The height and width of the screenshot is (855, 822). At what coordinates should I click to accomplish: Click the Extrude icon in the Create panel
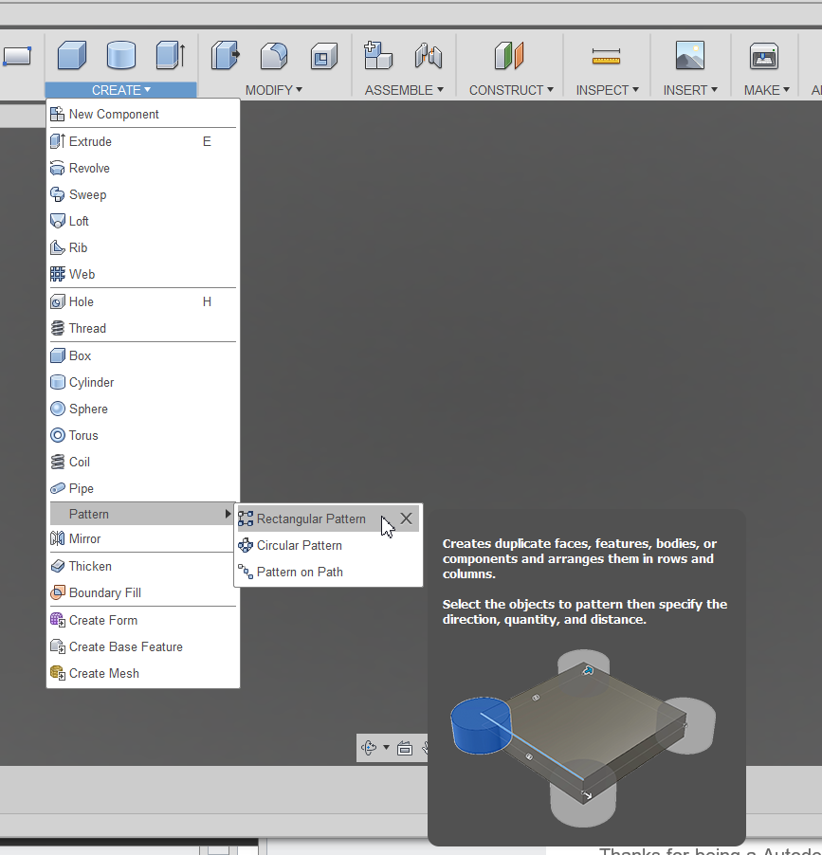click(171, 56)
